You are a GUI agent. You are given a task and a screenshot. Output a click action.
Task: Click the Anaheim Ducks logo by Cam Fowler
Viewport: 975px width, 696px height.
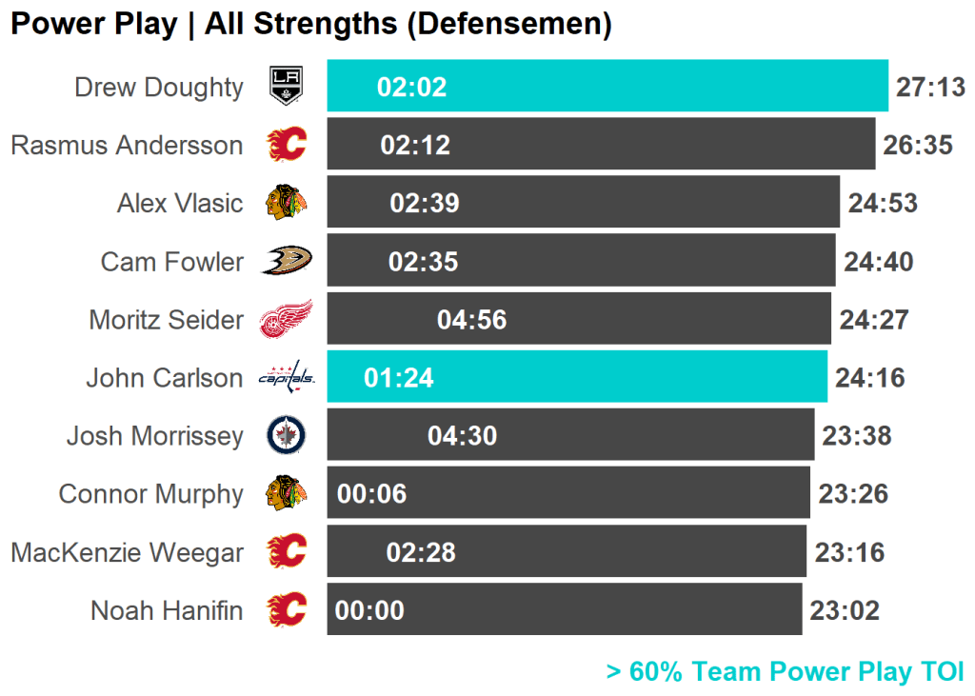(286, 261)
